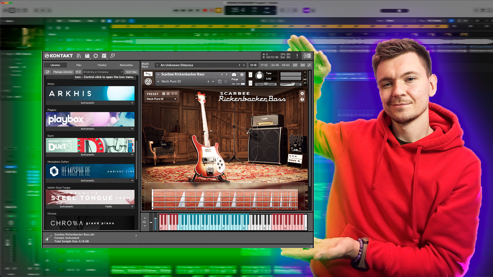Image resolution: width=493 pixels, height=277 pixels.
Task: Switch to the Files tab
Action: click(79, 65)
